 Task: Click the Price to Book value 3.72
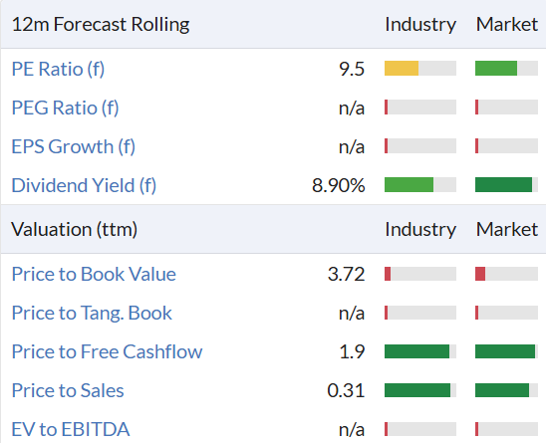346,274
